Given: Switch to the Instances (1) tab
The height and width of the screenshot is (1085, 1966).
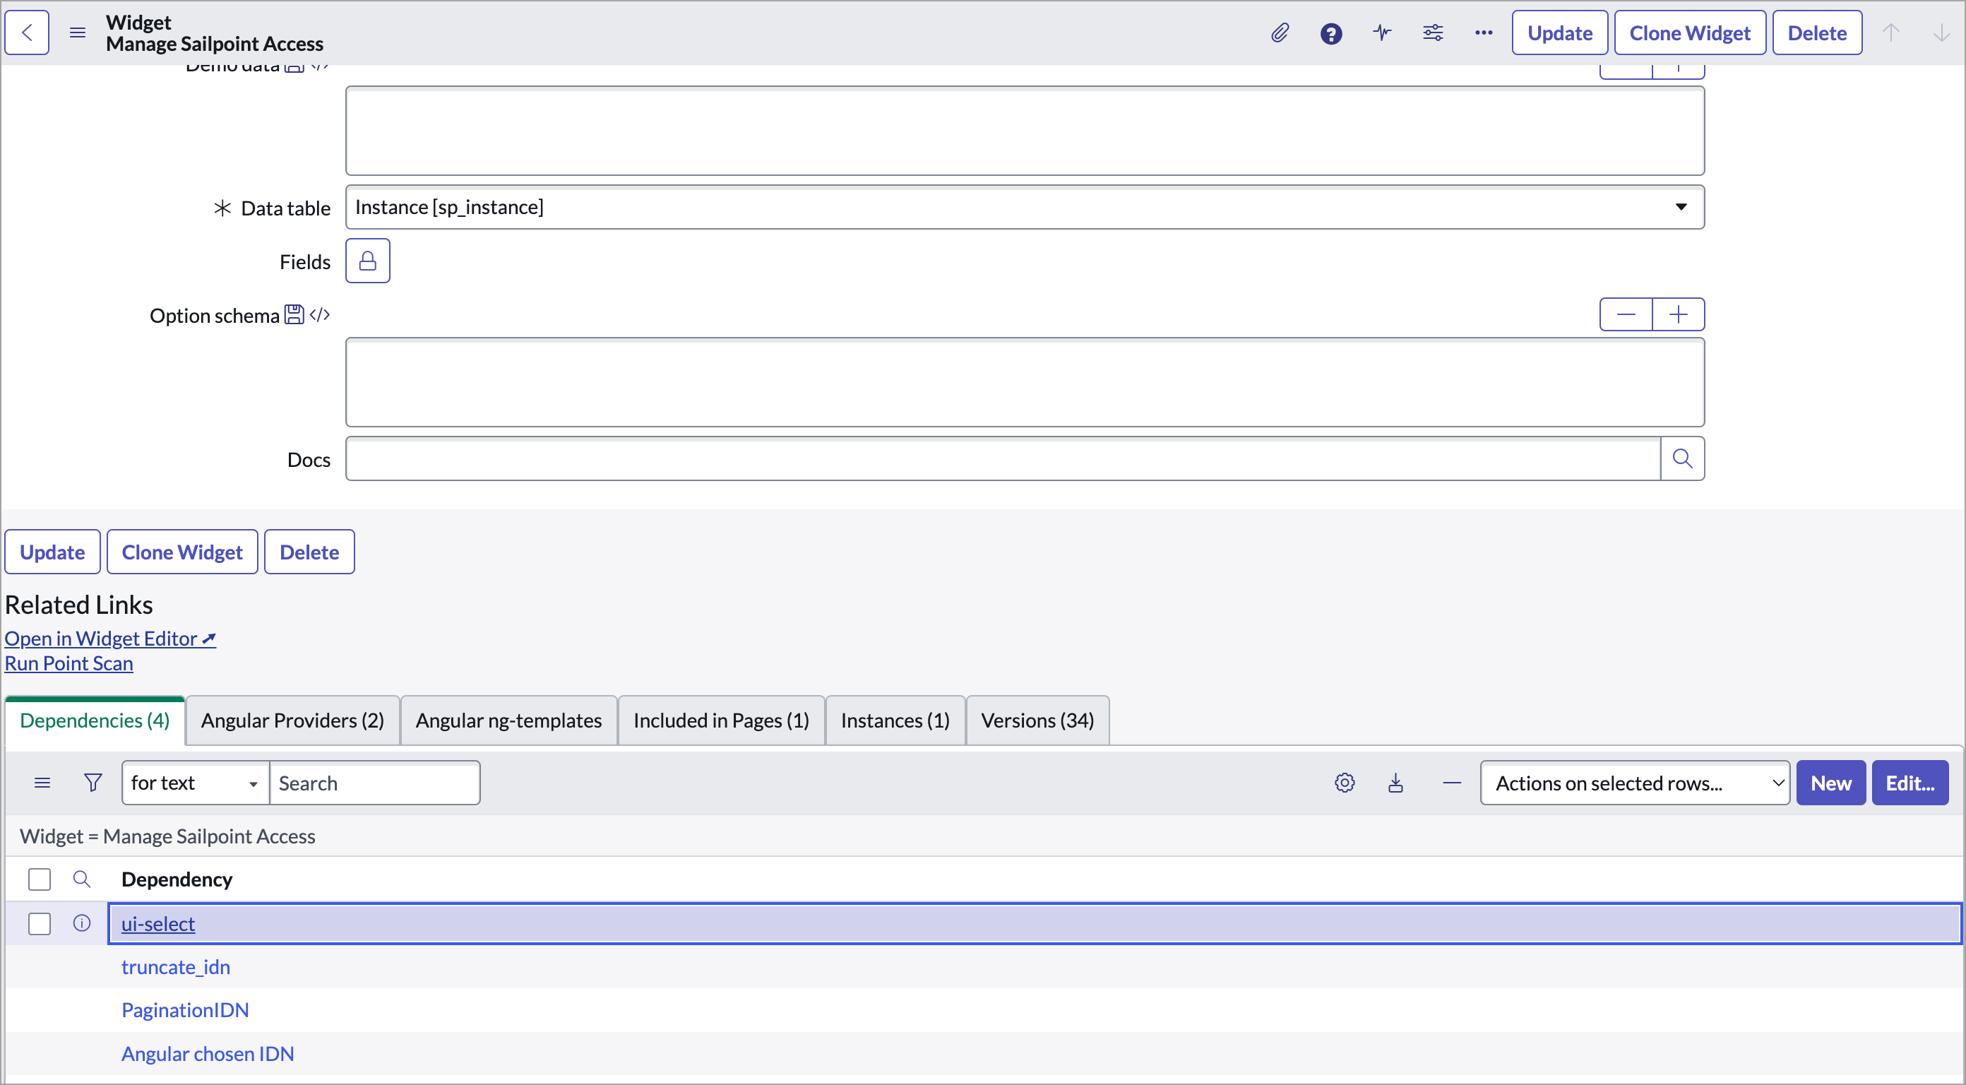Looking at the screenshot, I should [895, 720].
